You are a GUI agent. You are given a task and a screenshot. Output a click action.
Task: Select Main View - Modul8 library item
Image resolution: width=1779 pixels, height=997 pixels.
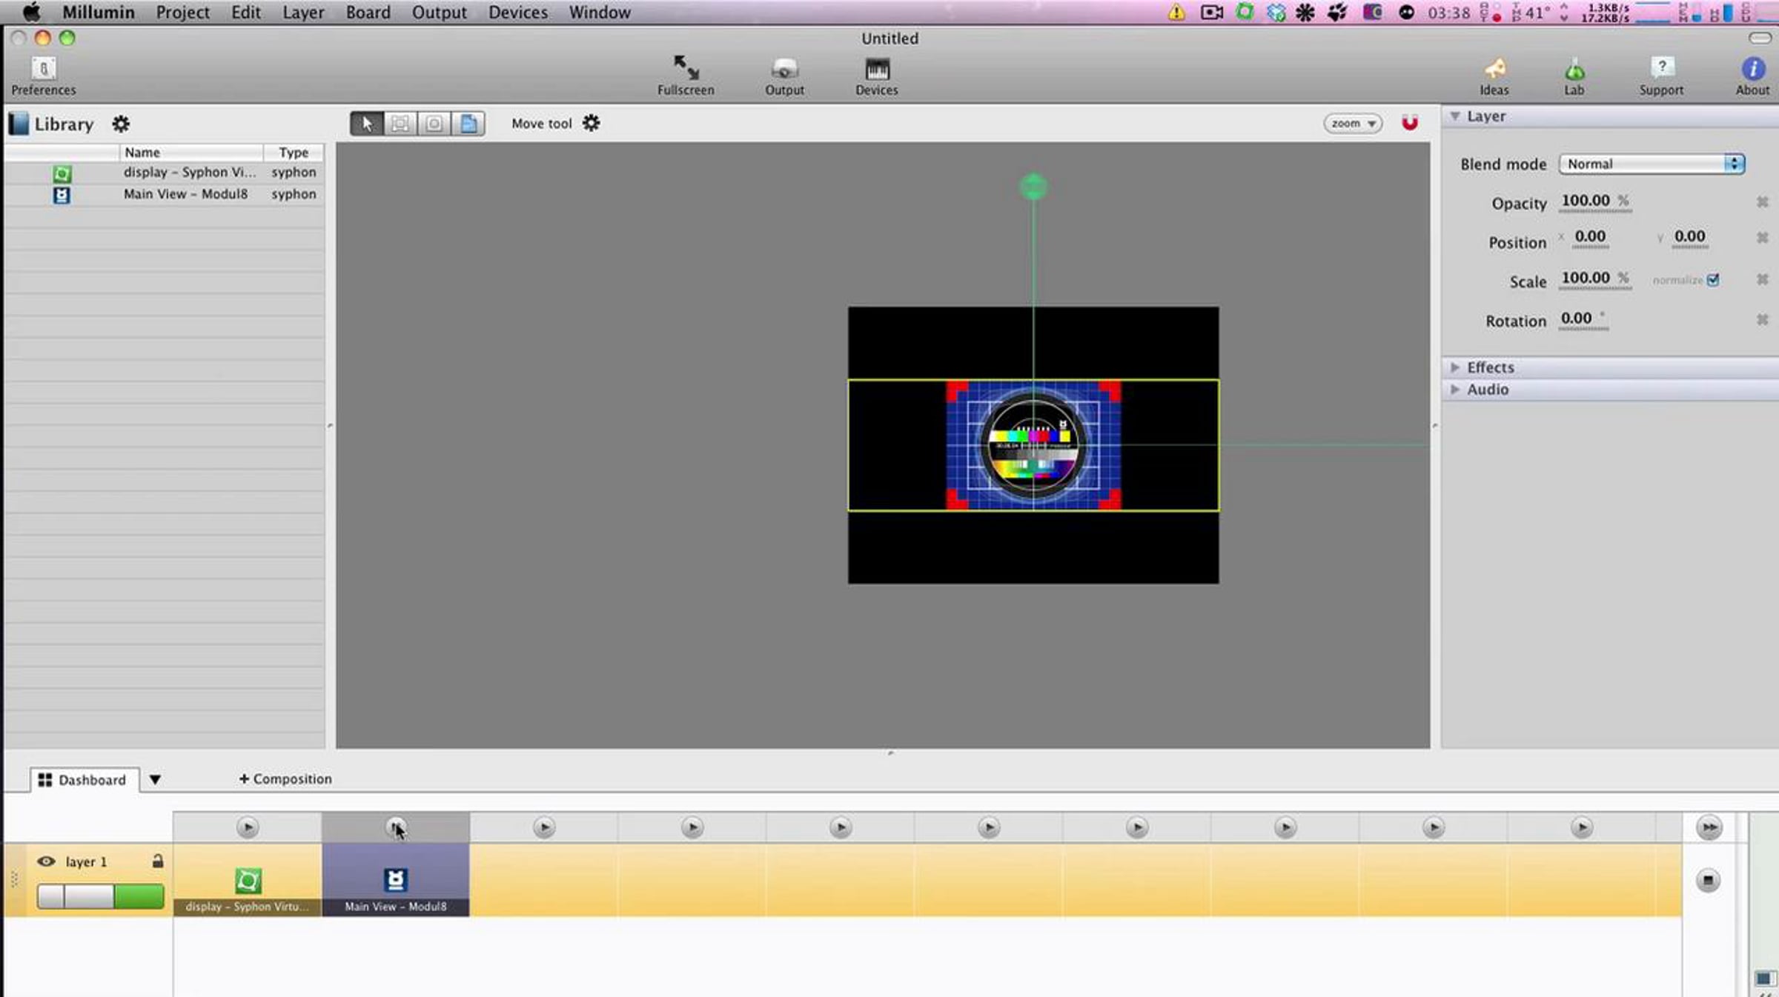[x=165, y=194]
